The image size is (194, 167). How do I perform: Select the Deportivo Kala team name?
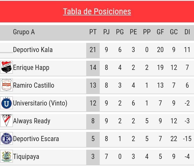tap(33, 50)
